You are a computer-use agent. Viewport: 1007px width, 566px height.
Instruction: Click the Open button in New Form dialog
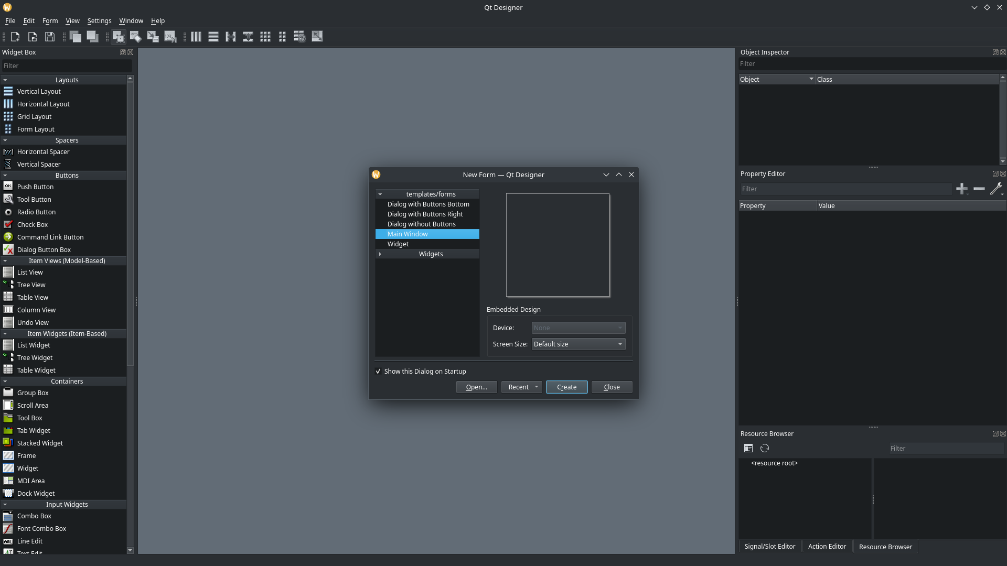click(476, 386)
